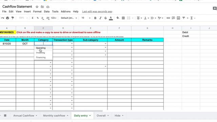
Task: Select the 8/10/20 date cell
Action: (8, 44)
